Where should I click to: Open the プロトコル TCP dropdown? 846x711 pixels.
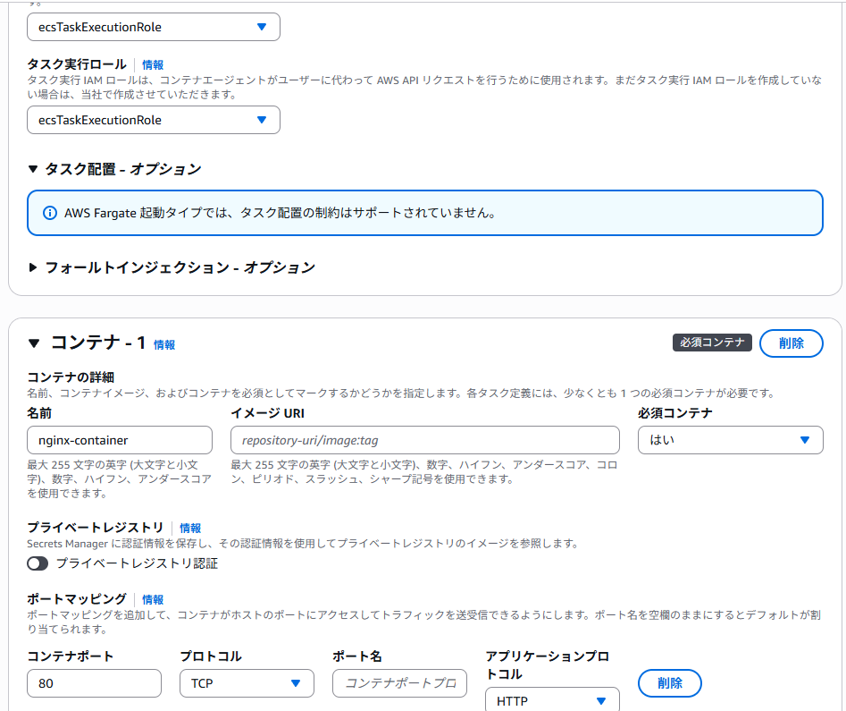(247, 683)
